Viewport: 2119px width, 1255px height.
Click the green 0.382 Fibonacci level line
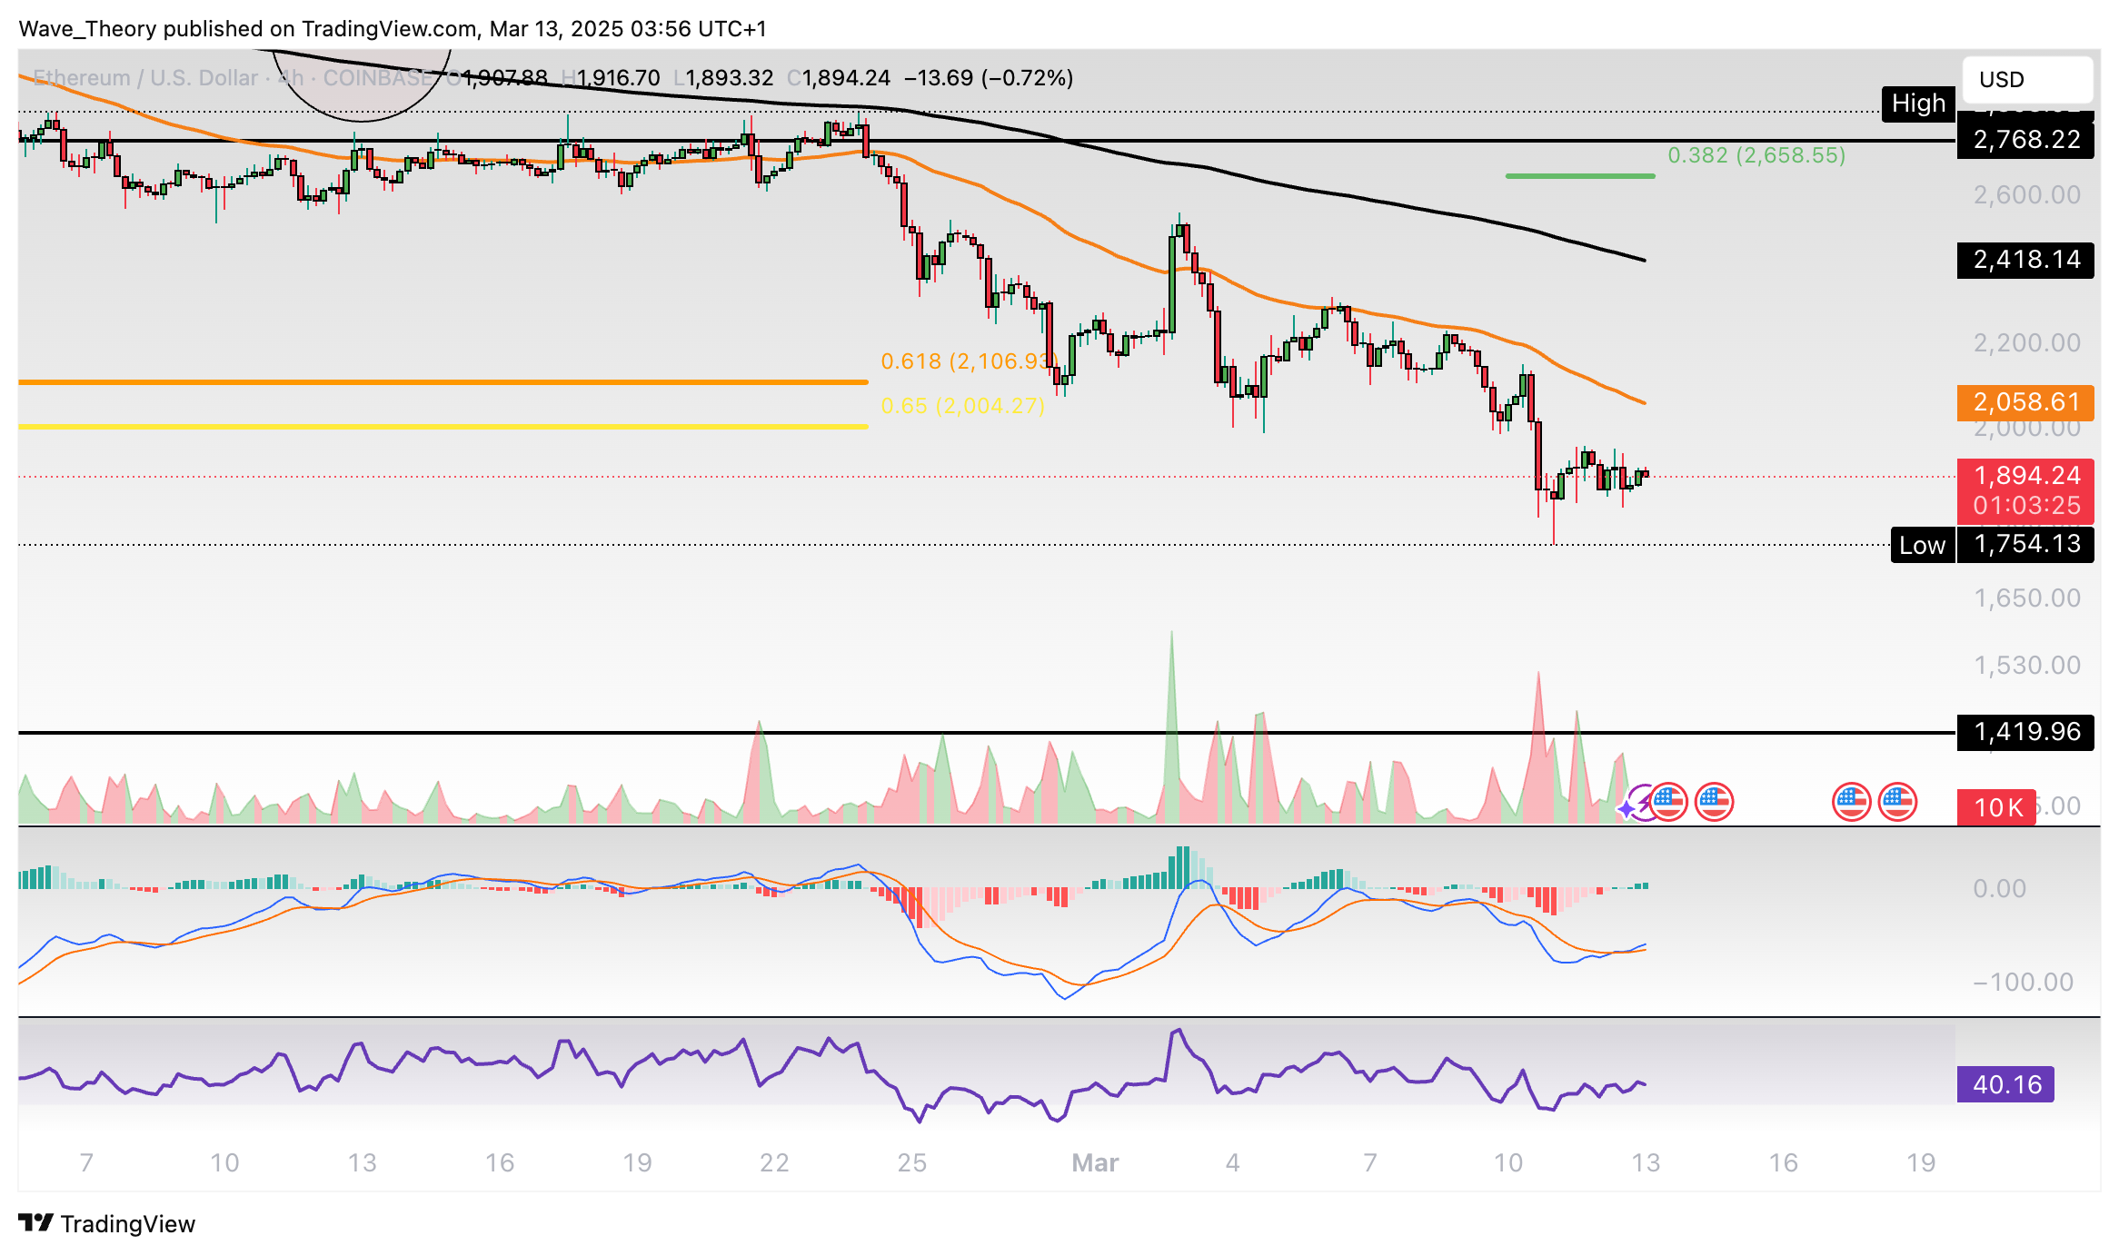tap(1579, 175)
